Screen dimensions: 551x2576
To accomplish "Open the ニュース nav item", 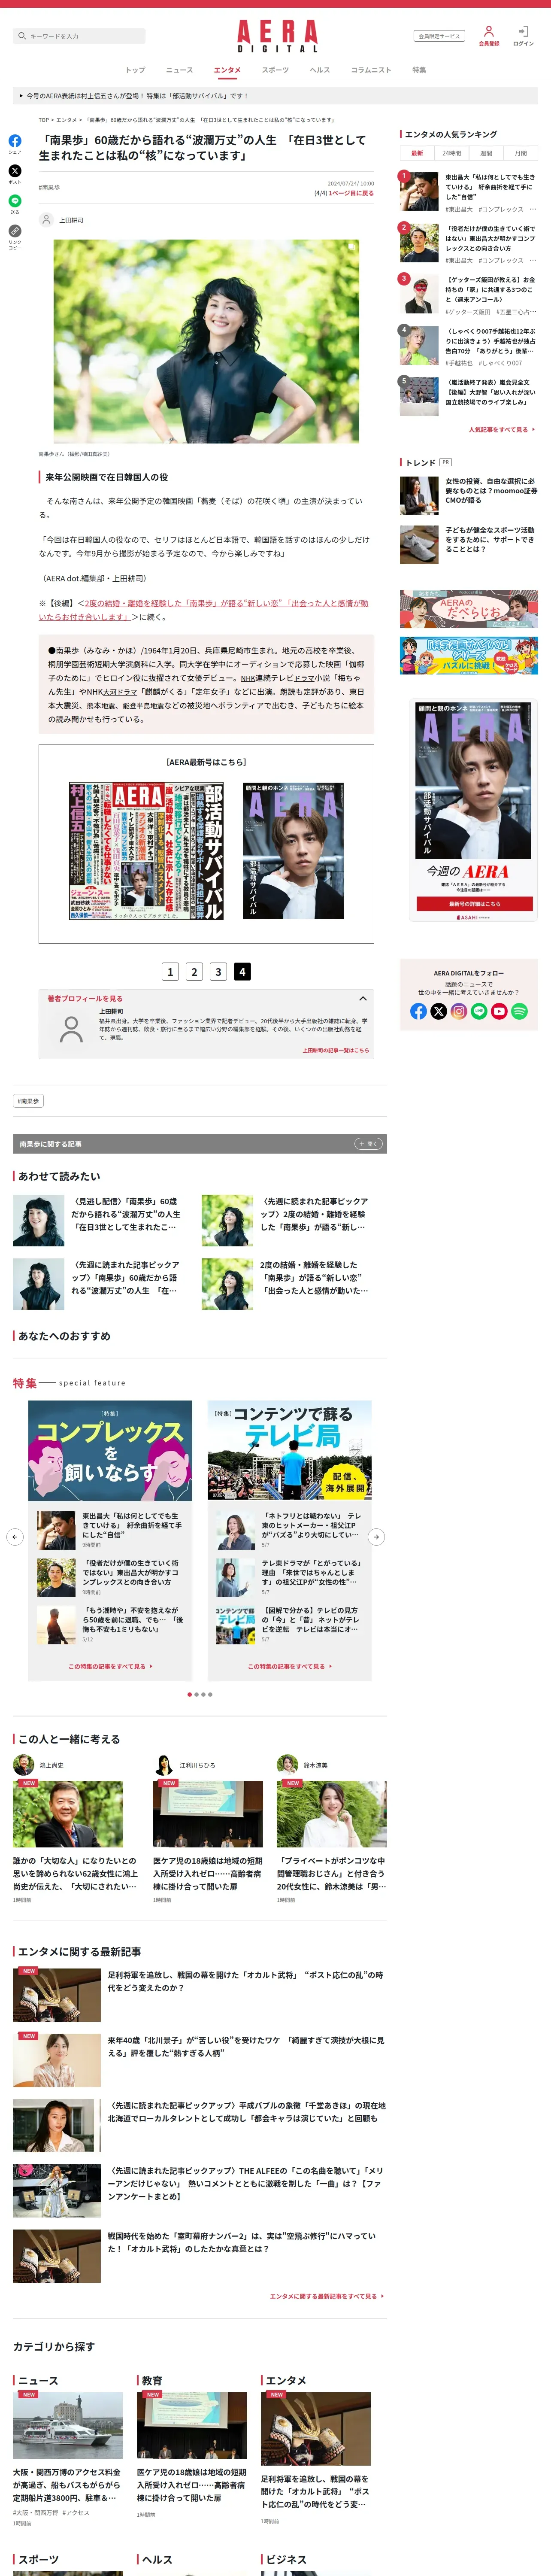I will [x=179, y=70].
